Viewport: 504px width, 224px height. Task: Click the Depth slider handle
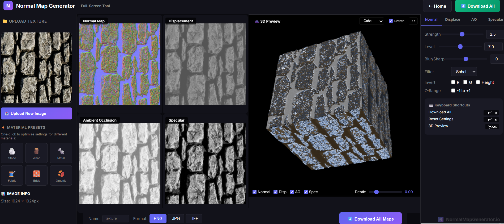click(376, 192)
